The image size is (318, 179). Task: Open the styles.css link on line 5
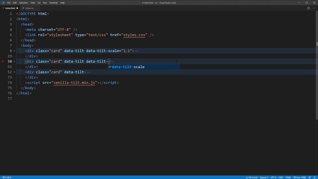134,35
